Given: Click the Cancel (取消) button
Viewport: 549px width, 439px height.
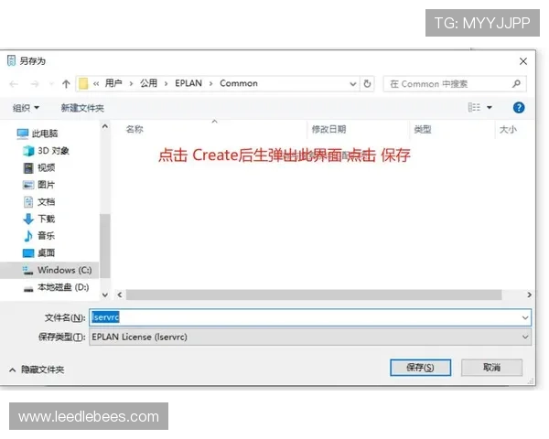Looking at the screenshot, I should pos(491,368).
